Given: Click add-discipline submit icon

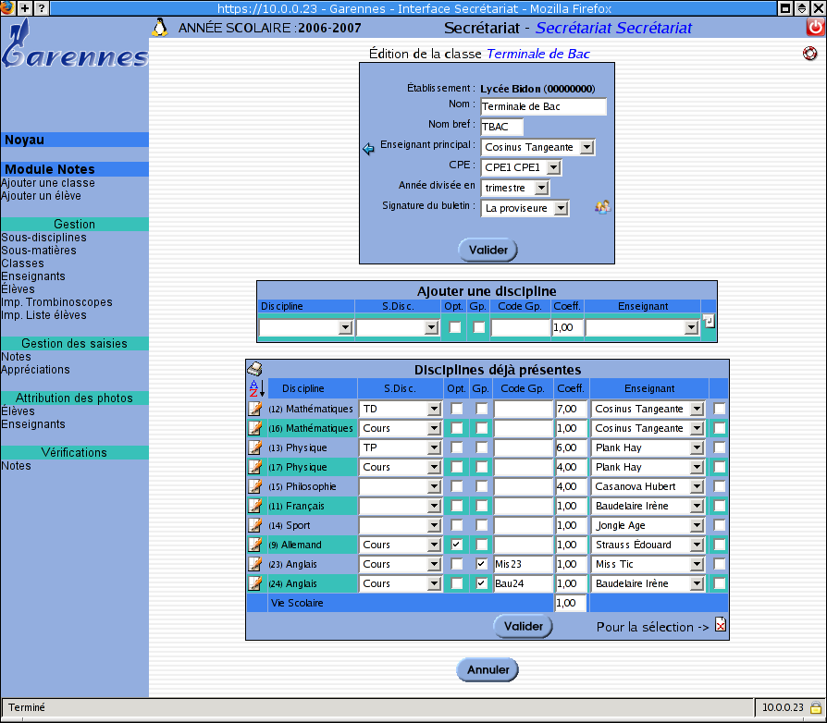Looking at the screenshot, I should (x=709, y=322).
